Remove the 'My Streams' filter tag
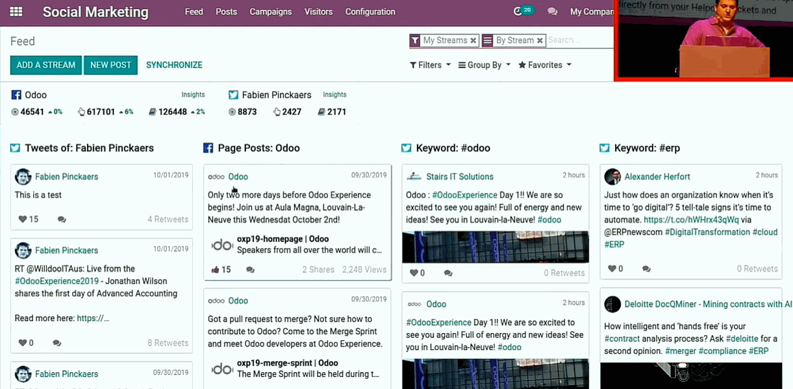Viewport: 793px width, 389px height. coord(473,40)
